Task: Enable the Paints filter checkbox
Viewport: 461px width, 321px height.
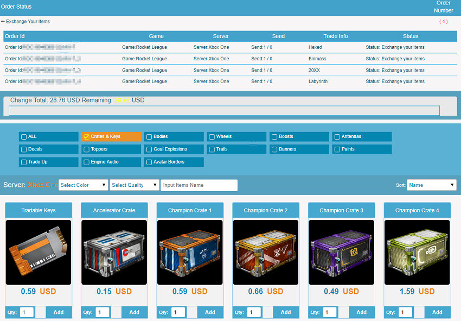Action: 337,149
